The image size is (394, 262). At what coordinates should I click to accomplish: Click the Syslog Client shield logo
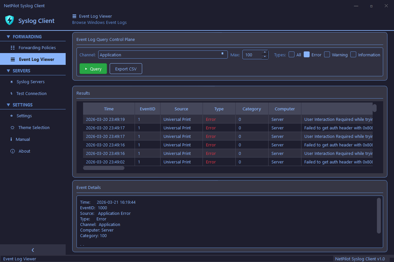click(x=9, y=20)
